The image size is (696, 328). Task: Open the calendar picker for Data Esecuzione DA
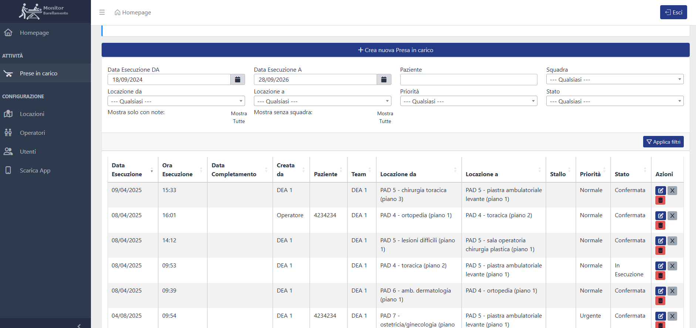click(x=238, y=79)
